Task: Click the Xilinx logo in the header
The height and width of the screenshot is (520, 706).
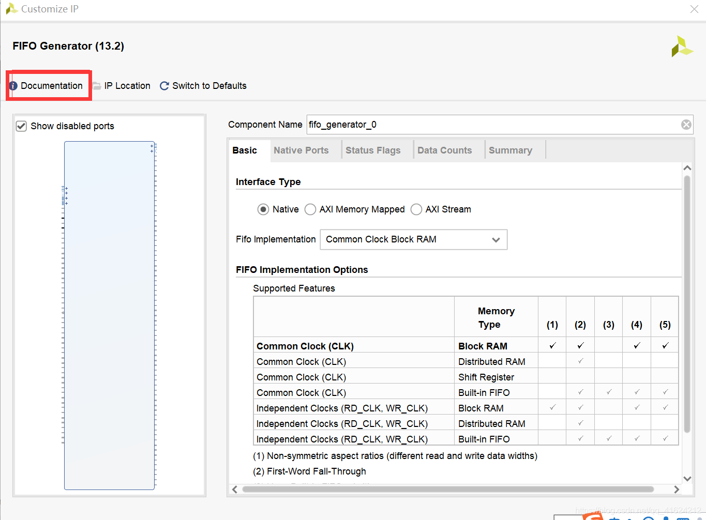Action: tap(682, 47)
